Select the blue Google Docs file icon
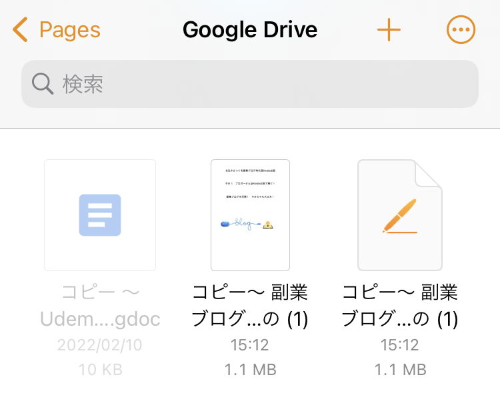The height and width of the screenshot is (409, 500). coord(100,215)
